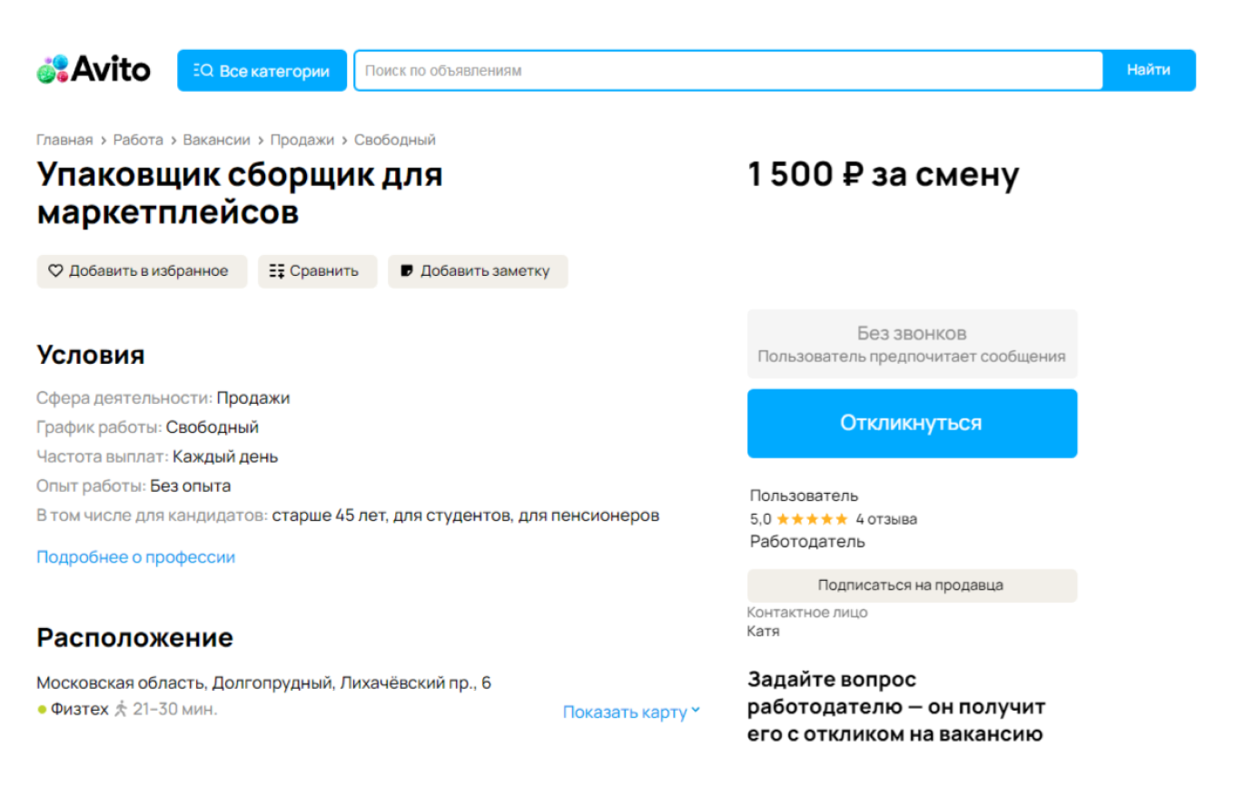The width and height of the screenshot is (1235, 797).
Task: Click the Откликнуться button
Action: (x=912, y=423)
